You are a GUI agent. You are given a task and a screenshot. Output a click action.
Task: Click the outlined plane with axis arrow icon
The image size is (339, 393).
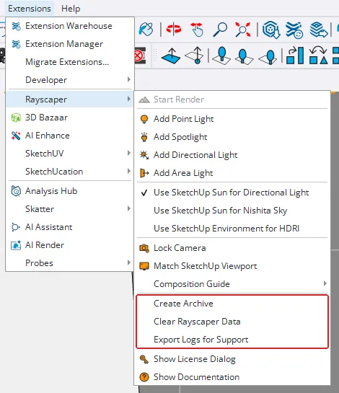click(x=195, y=55)
